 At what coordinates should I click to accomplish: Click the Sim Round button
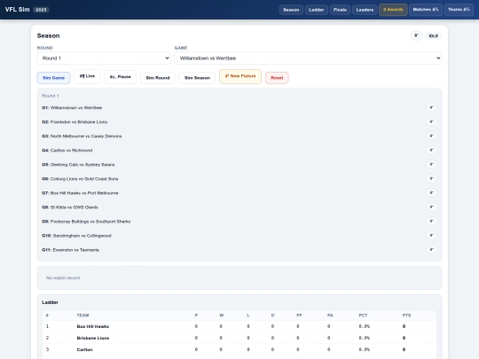[x=158, y=78]
